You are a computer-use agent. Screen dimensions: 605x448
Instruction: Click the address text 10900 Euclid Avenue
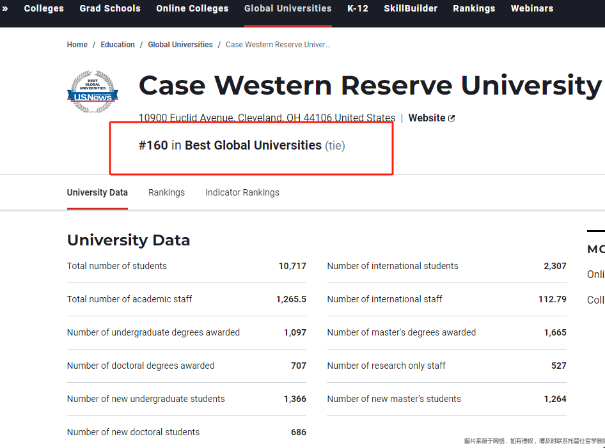click(x=267, y=118)
